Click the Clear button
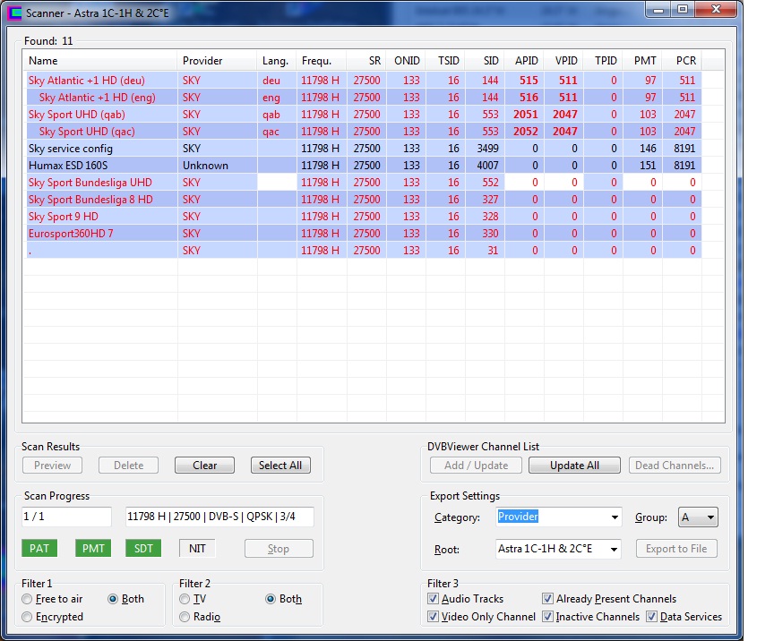Screen dimensions: 774x641 click(x=204, y=466)
